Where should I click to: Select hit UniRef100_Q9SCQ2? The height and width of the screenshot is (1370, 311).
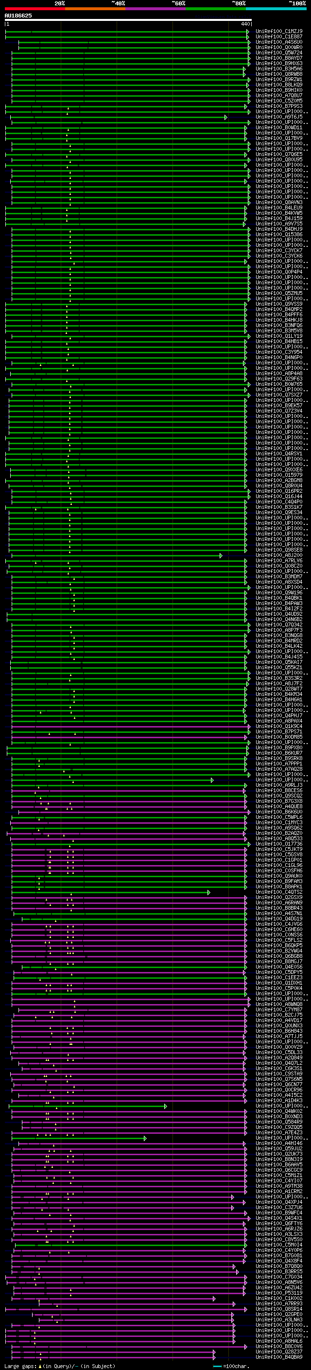279,796
